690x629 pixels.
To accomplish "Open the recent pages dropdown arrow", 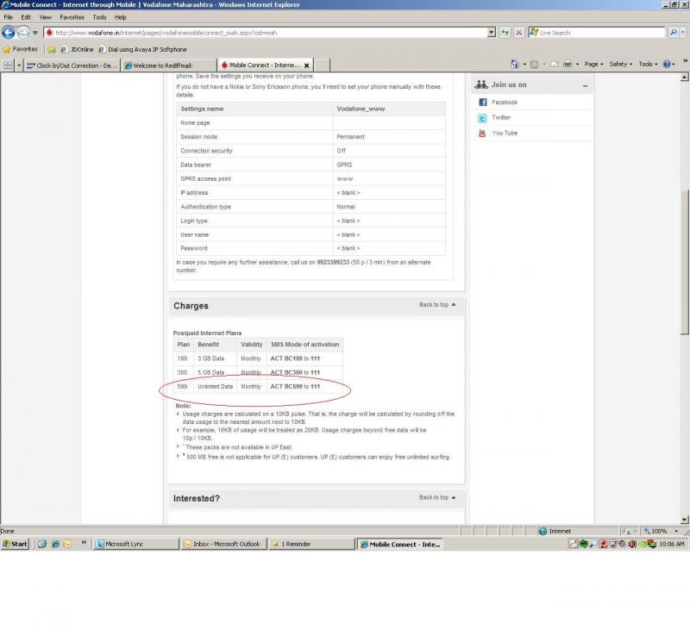I will pyautogui.click(x=35, y=33).
